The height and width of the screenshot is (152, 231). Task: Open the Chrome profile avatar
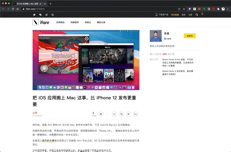[x=223, y=9]
